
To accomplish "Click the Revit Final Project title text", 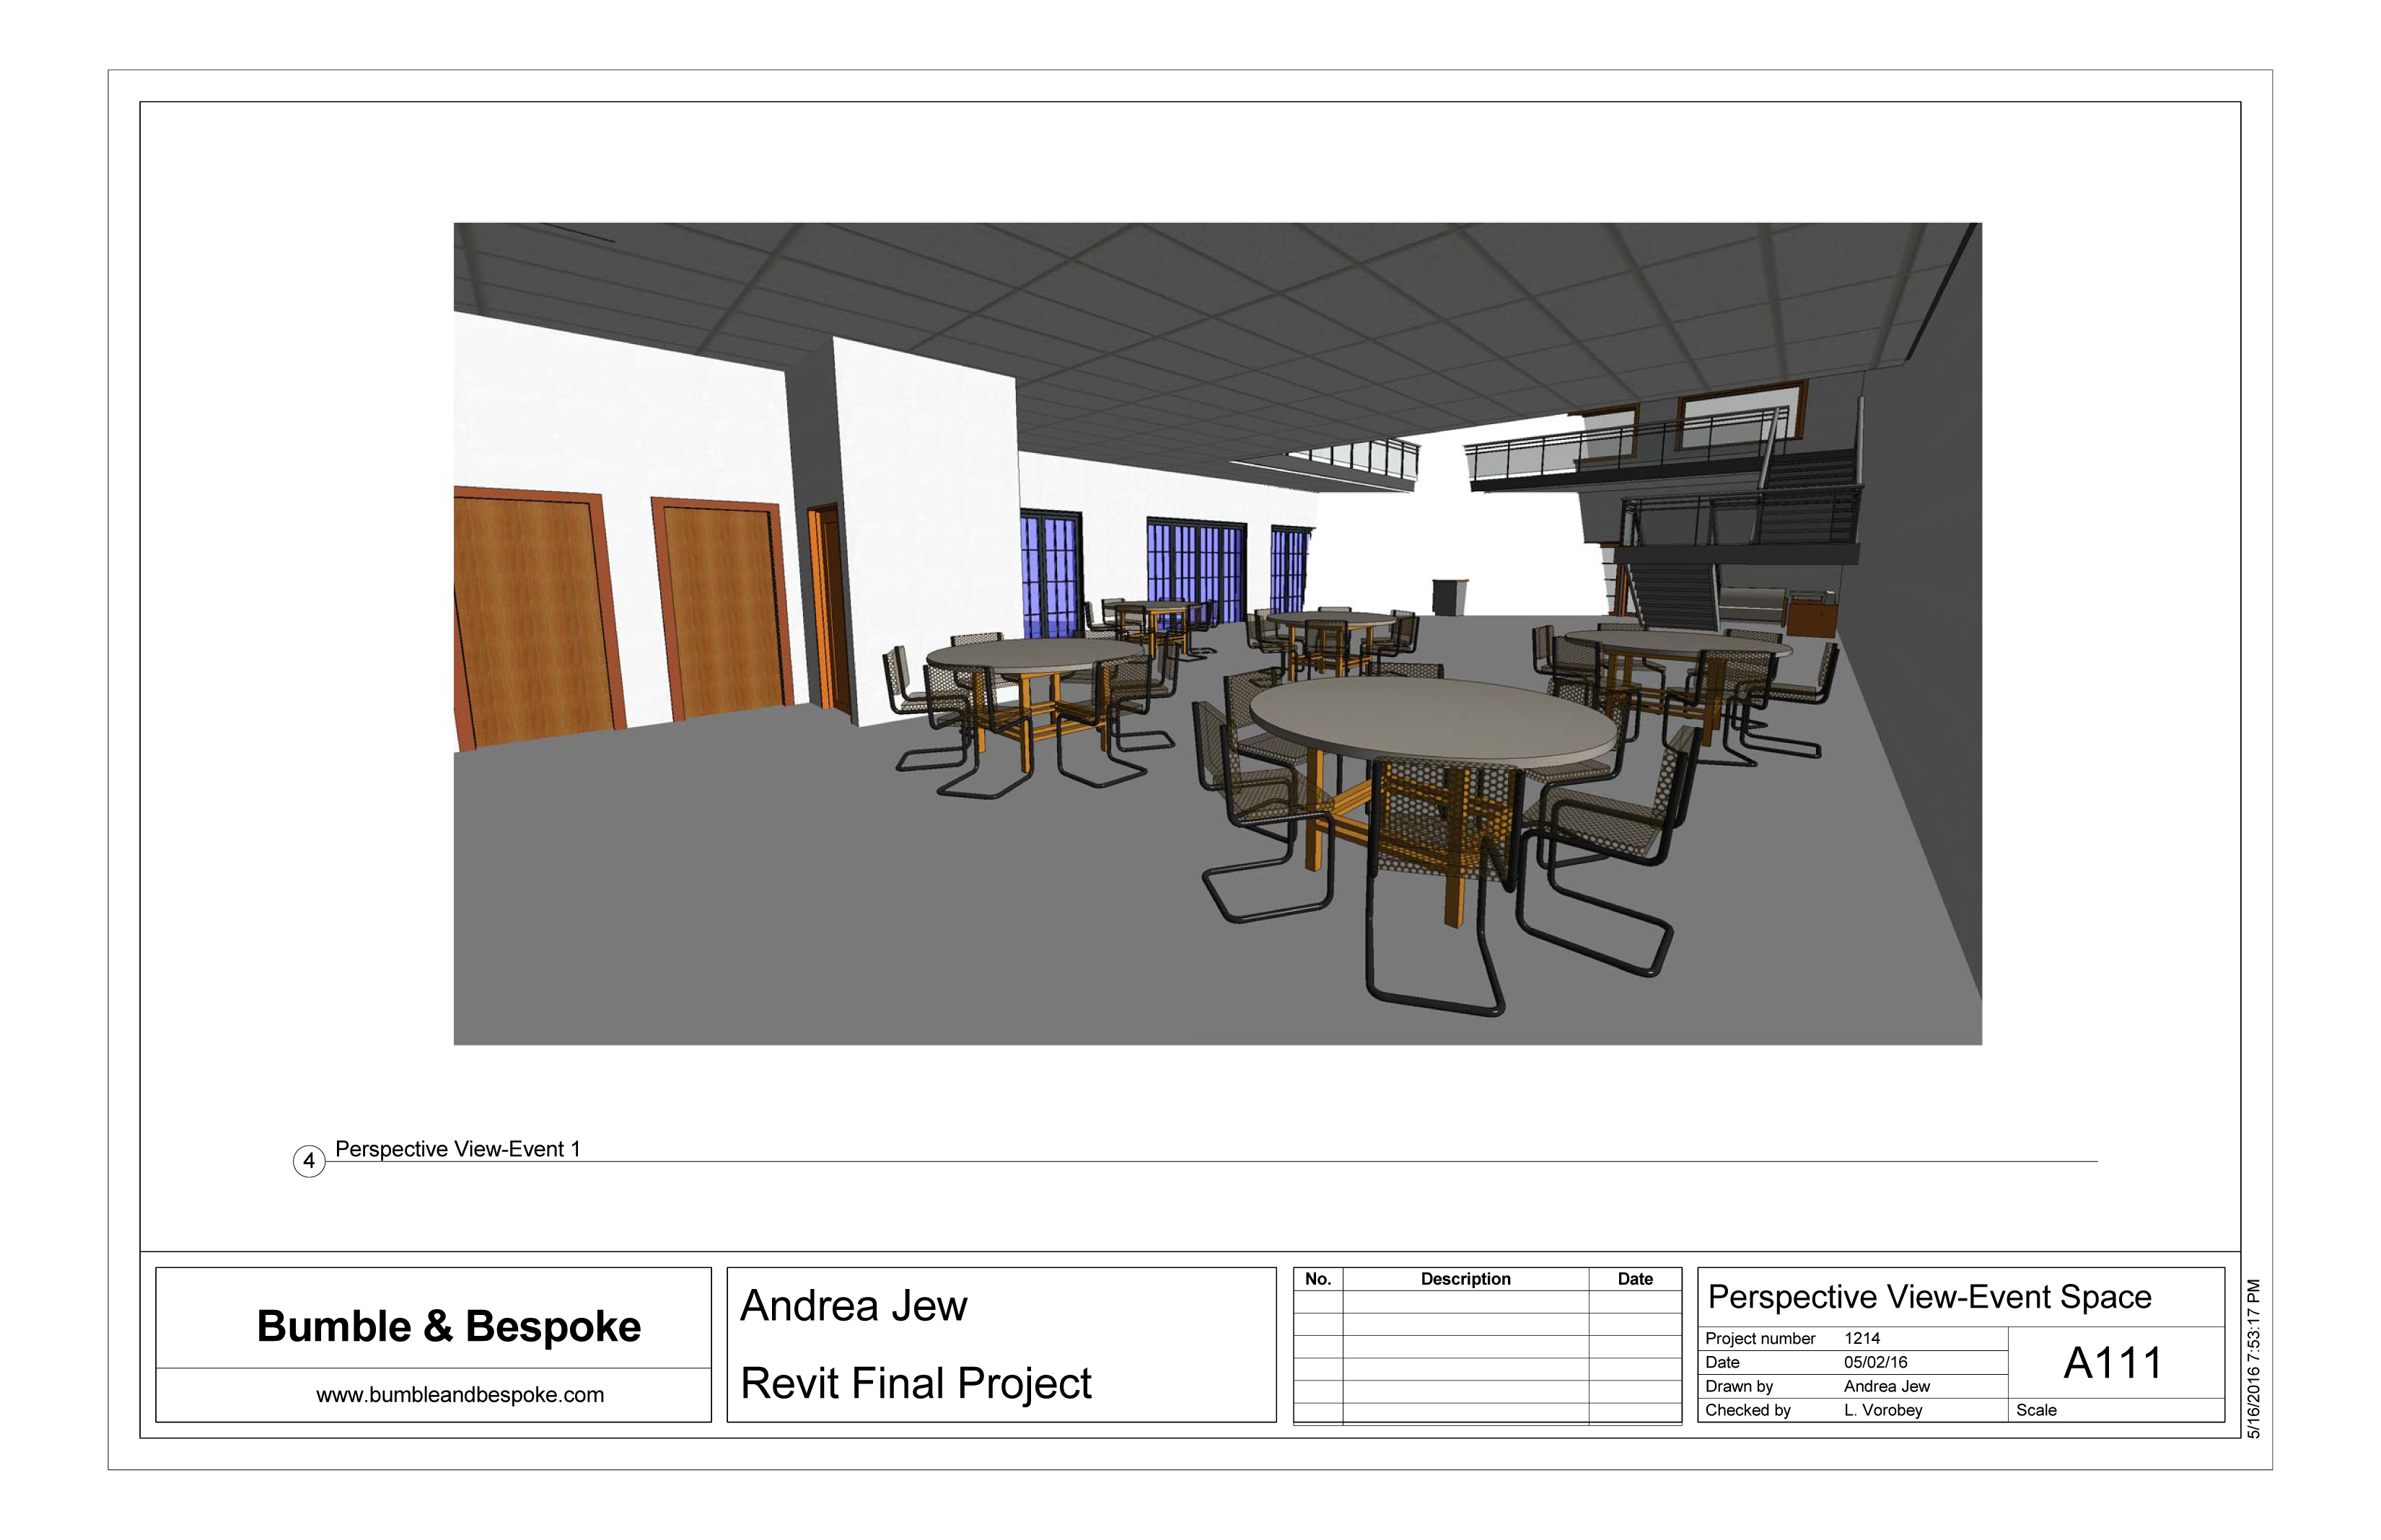I will (915, 1384).
